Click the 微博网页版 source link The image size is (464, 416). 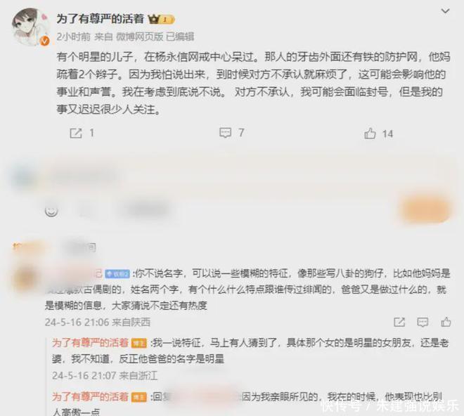[139, 37]
